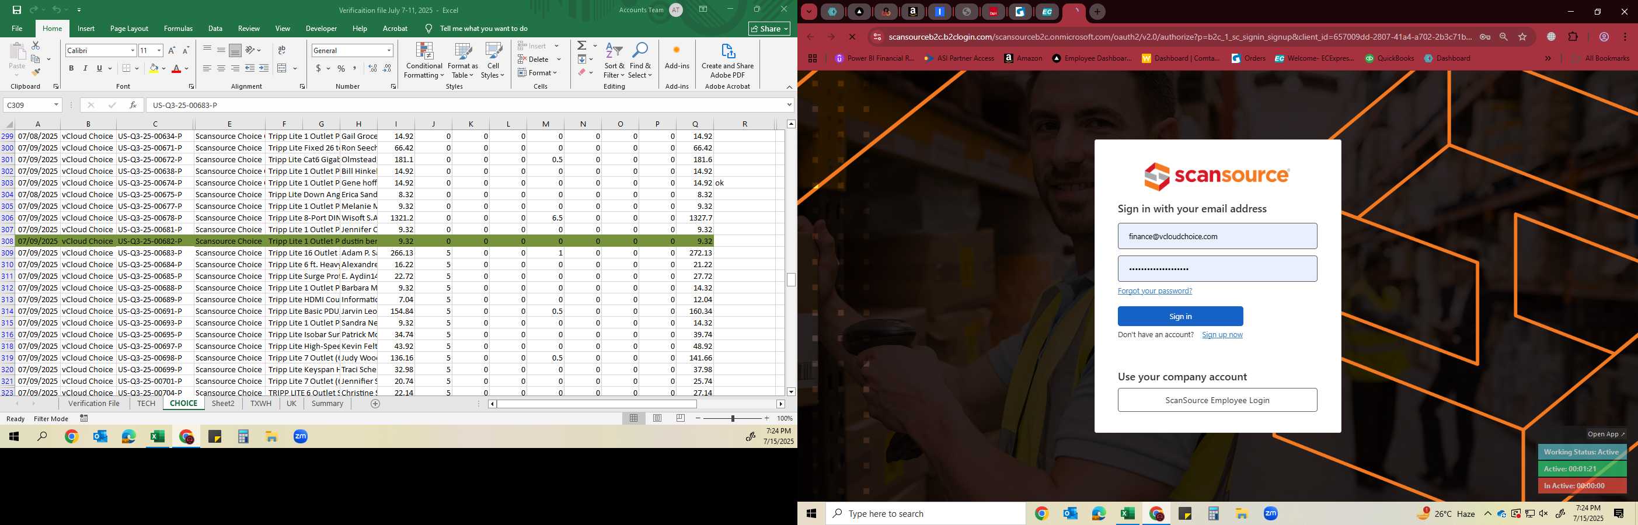Image resolution: width=1638 pixels, height=525 pixels.
Task: Click the Increase Font Size icon
Action: tap(172, 50)
